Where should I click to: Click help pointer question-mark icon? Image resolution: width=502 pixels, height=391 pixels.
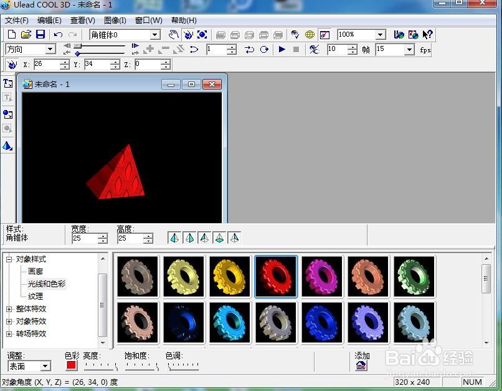427,35
